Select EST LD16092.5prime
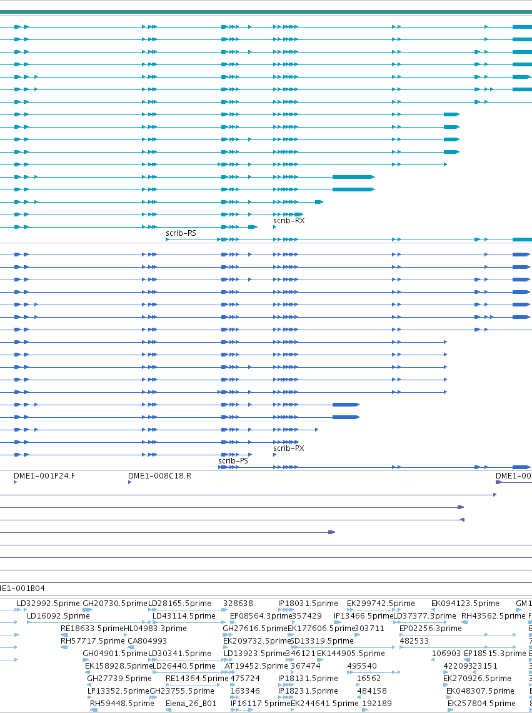Image resolution: width=532 pixels, height=713 pixels. pyautogui.click(x=58, y=615)
